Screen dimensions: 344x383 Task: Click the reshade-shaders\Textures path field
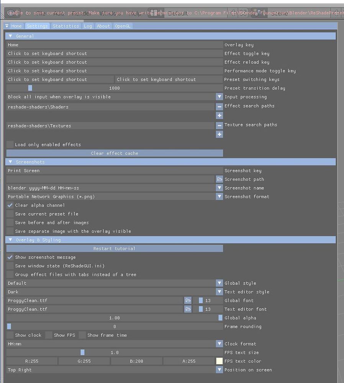[x=110, y=126]
